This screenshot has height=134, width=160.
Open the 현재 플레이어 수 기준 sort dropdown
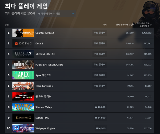pyautogui.click(x=56, y=14)
